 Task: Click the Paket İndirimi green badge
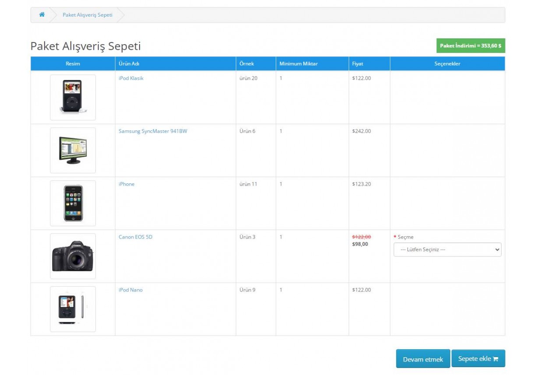pos(470,46)
